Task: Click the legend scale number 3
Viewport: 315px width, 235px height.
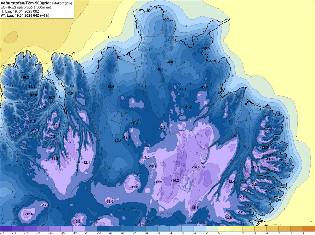Action: coord(255,233)
